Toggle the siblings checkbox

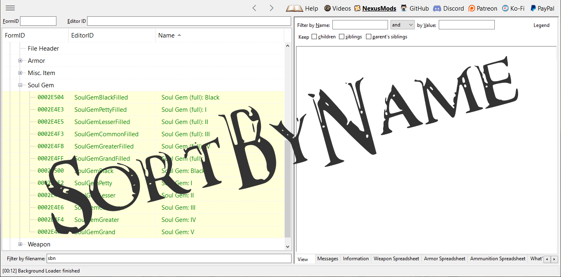tap(342, 37)
